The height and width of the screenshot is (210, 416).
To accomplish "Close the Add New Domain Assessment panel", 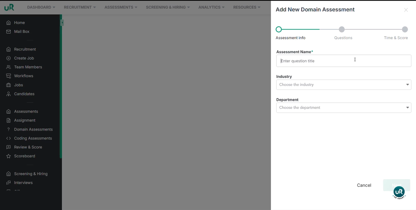I will (406, 10).
